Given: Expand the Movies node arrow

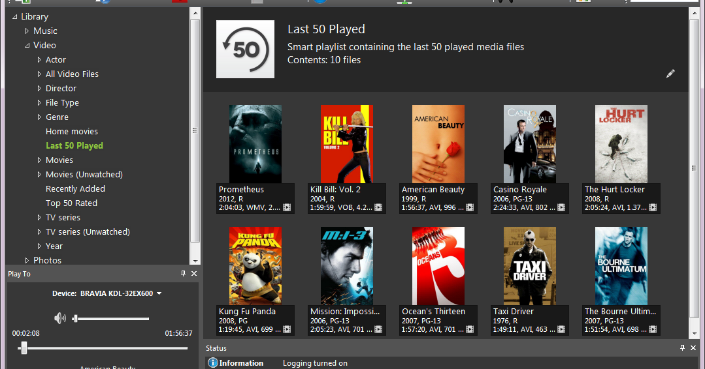Looking at the screenshot, I should pyautogui.click(x=39, y=160).
